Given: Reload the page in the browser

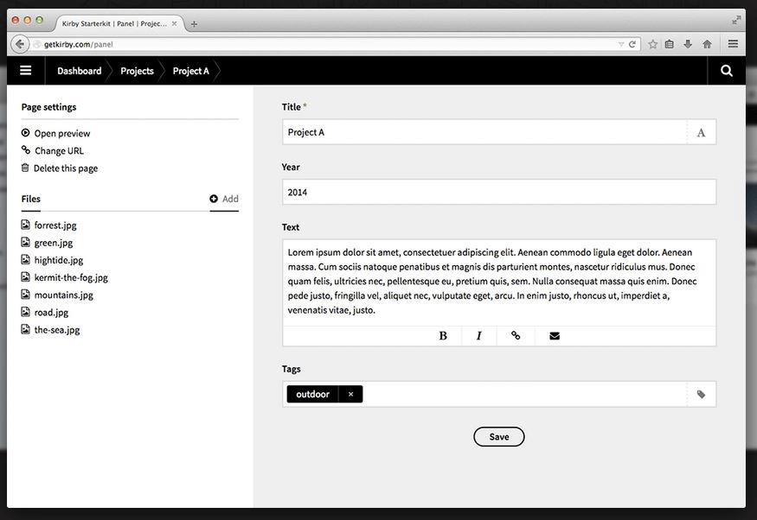Looking at the screenshot, I should point(632,44).
